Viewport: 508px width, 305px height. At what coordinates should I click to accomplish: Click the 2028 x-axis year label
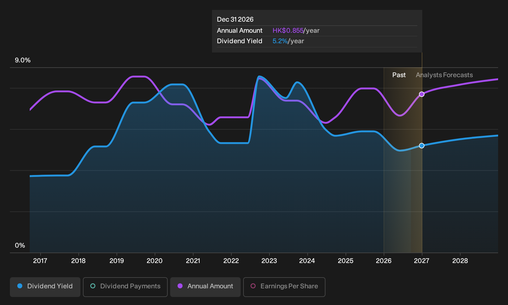click(460, 261)
